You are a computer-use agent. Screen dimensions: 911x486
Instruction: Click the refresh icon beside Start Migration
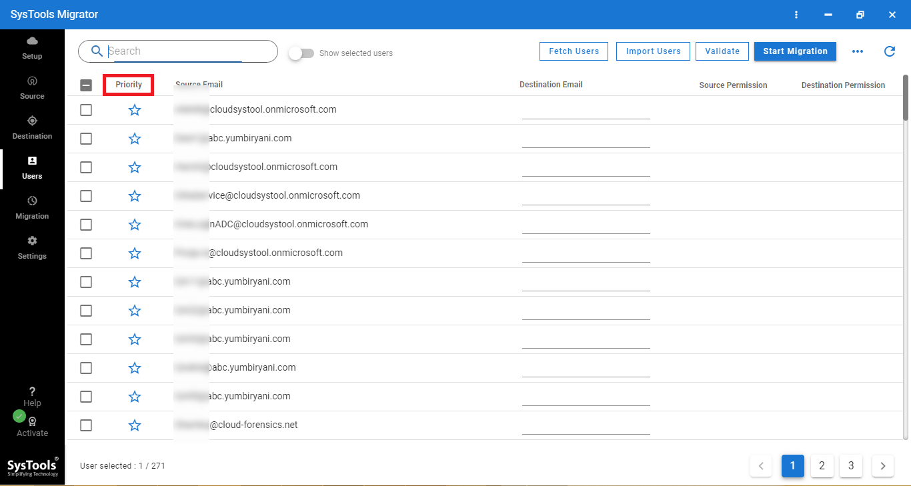[890, 51]
